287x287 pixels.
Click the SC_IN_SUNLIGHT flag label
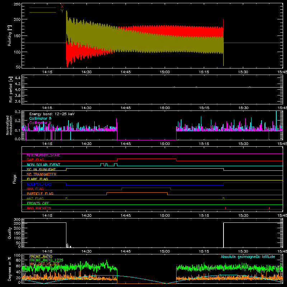(x=41, y=169)
